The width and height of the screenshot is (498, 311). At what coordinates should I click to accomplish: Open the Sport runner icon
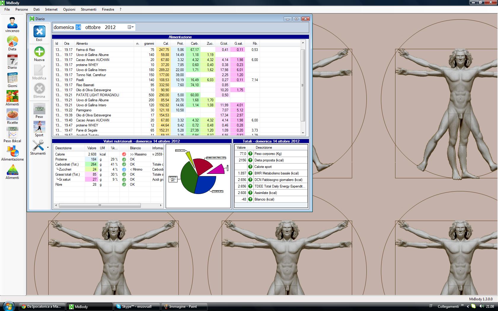39,127
